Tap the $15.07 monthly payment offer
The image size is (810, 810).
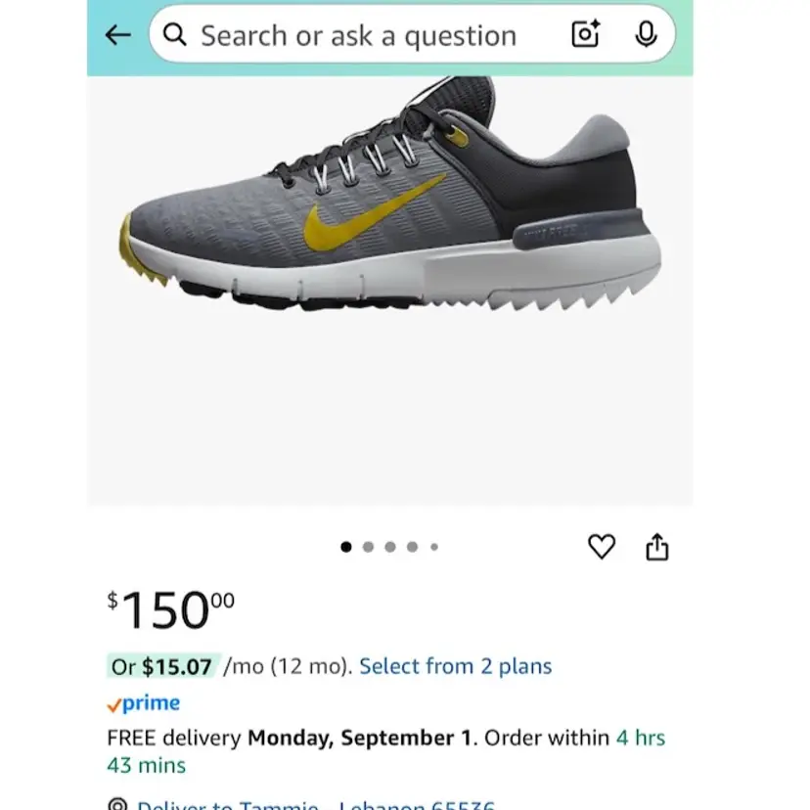(x=176, y=666)
